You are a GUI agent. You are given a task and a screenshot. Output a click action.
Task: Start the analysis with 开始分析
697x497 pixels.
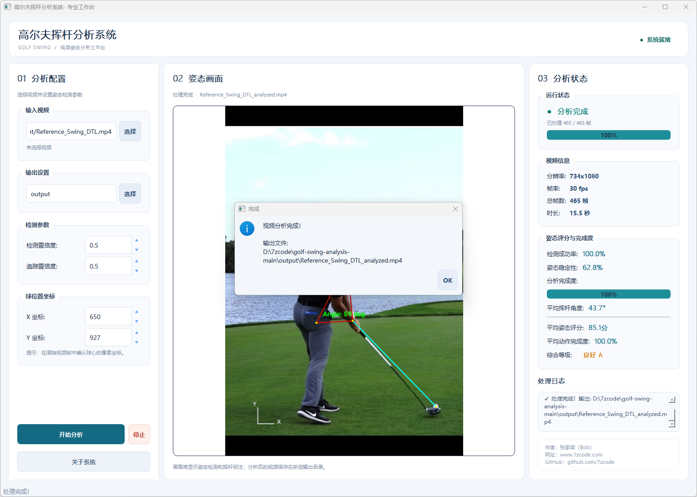[x=71, y=434]
